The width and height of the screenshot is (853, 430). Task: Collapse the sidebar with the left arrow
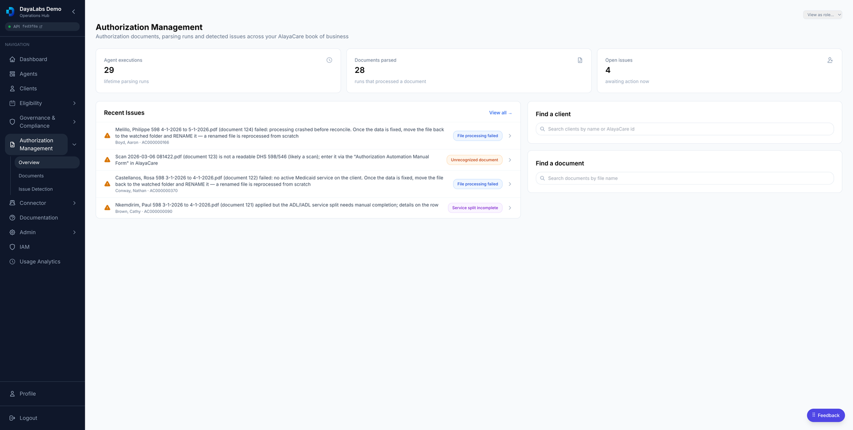click(x=74, y=12)
